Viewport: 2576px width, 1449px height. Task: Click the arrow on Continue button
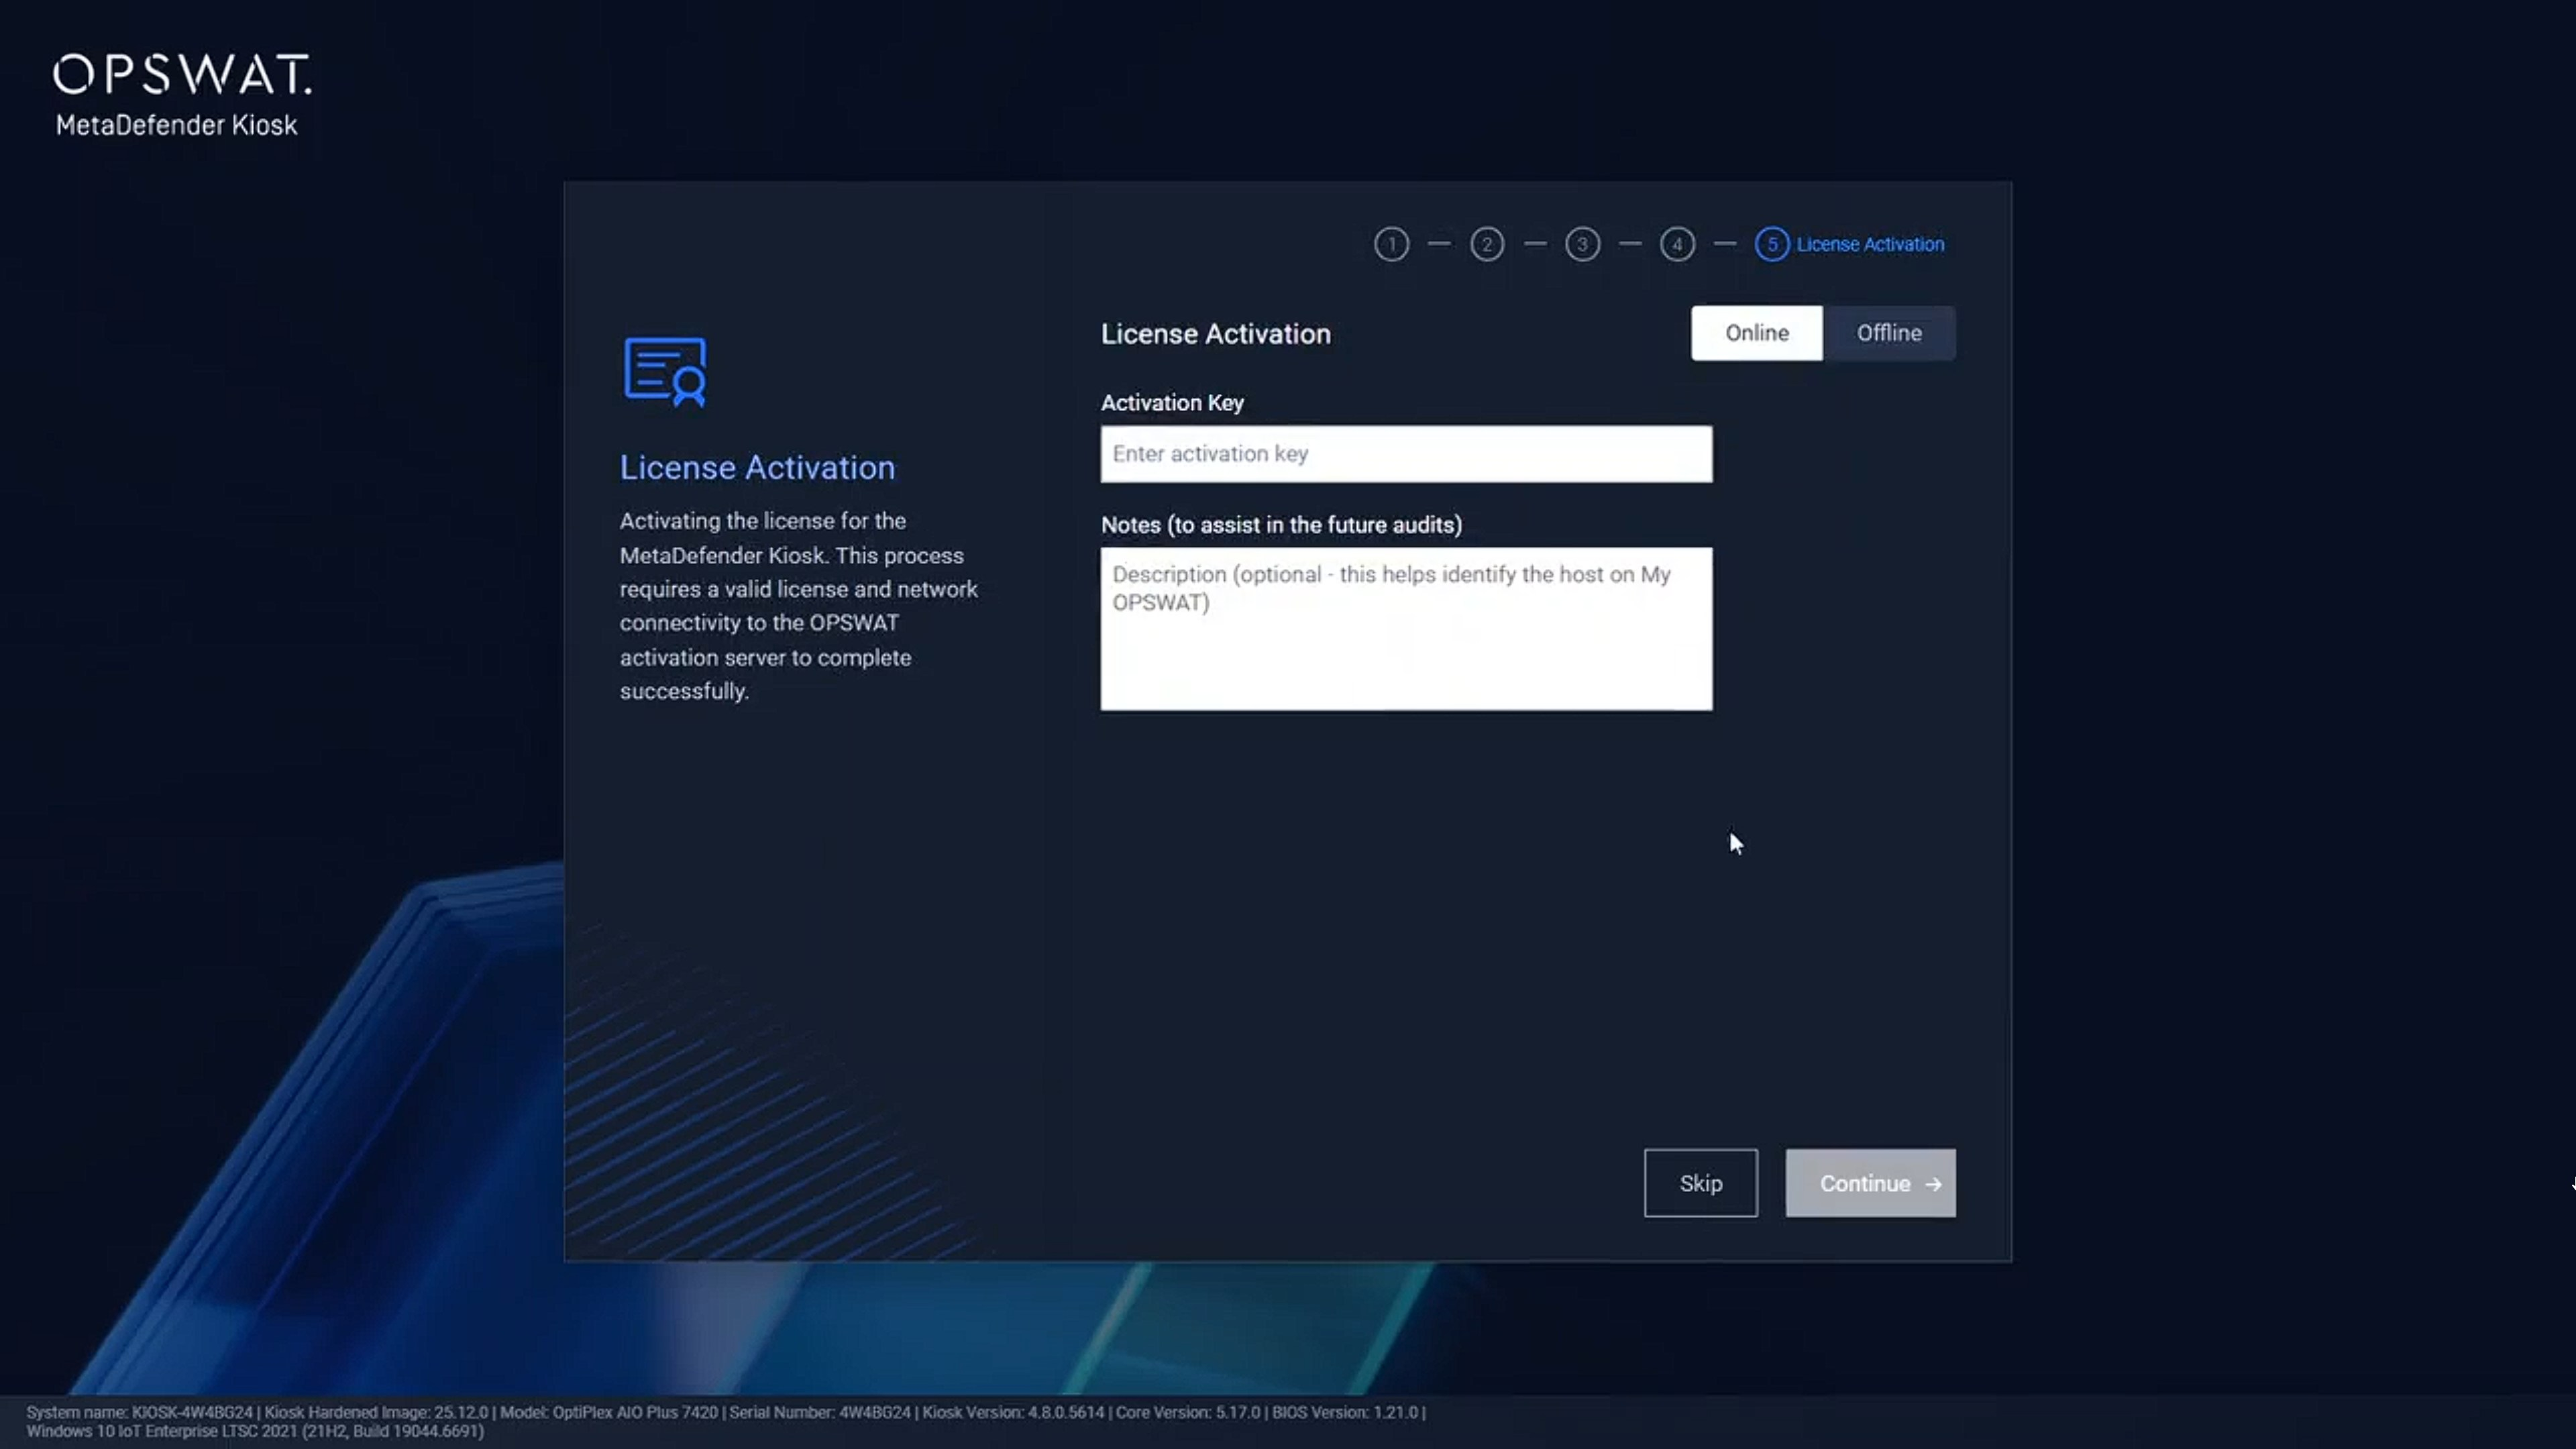(x=1933, y=1184)
